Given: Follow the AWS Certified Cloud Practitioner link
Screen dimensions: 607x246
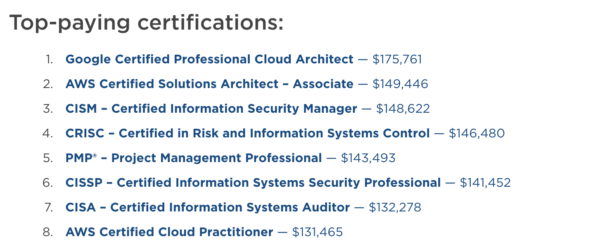Looking at the screenshot, I should (x=169, y=232).
